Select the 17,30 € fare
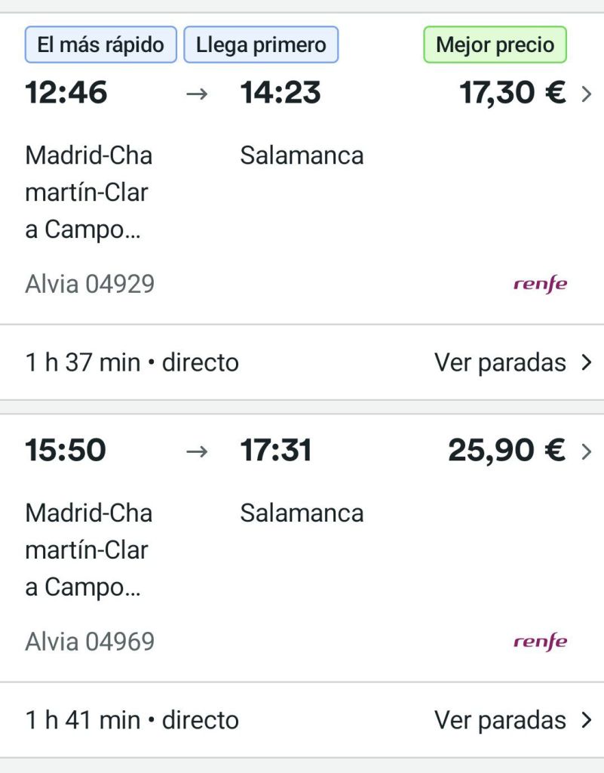Viewport: 604px width, 773px height. click(513, 94)
